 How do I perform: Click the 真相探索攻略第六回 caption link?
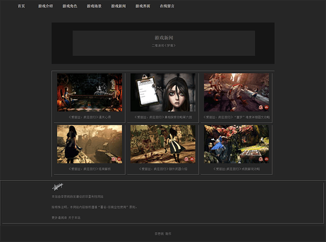pos(163,118)
